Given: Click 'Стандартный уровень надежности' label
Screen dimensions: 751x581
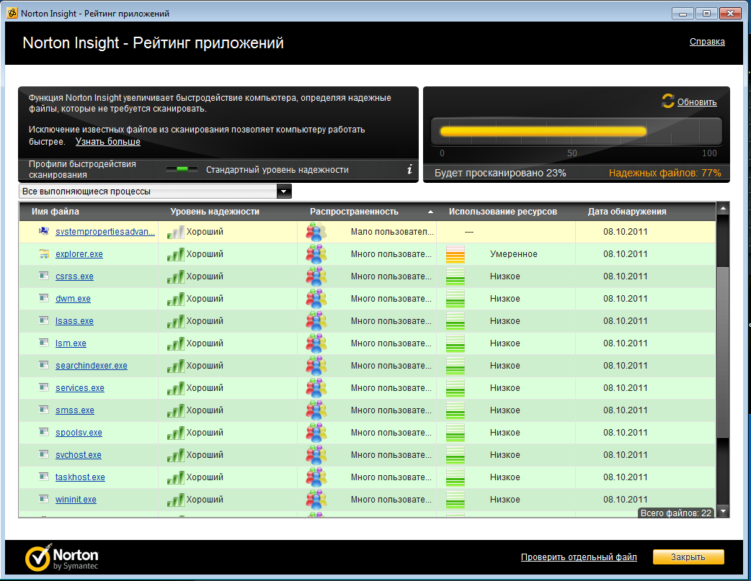Looking at the screenshot, I should point(277,170).
